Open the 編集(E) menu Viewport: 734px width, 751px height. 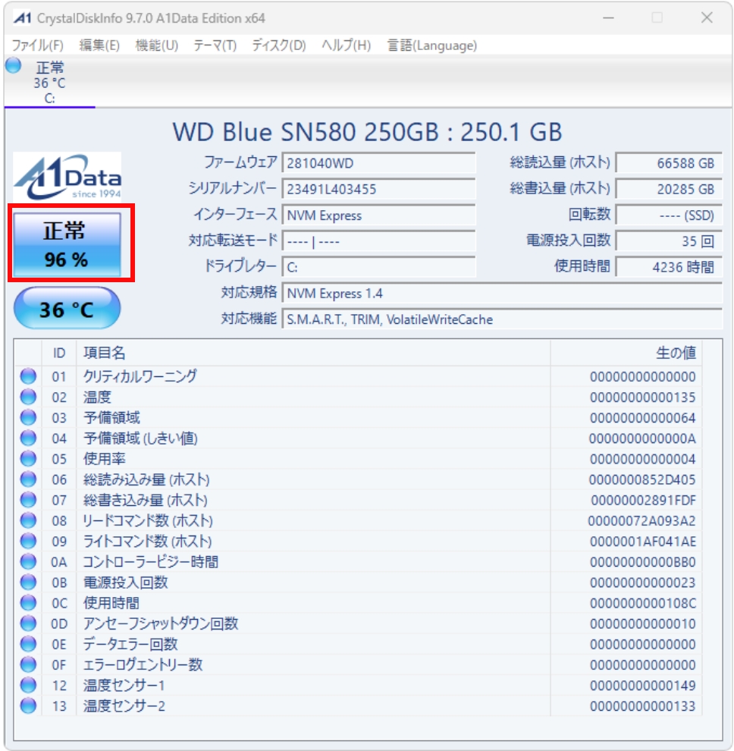pyautogui.click(x=99, y=46)
